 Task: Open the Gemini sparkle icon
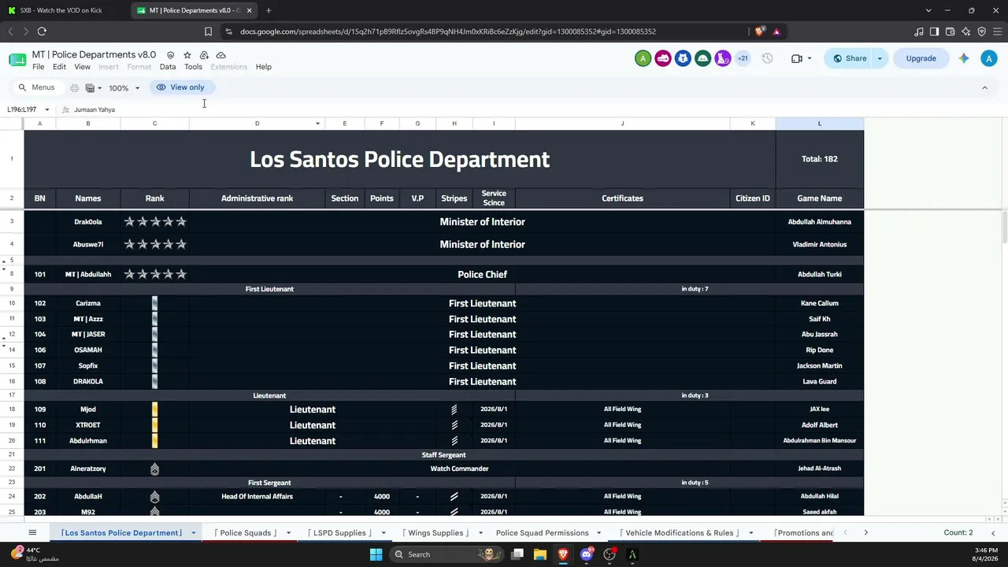pos(964,58)
